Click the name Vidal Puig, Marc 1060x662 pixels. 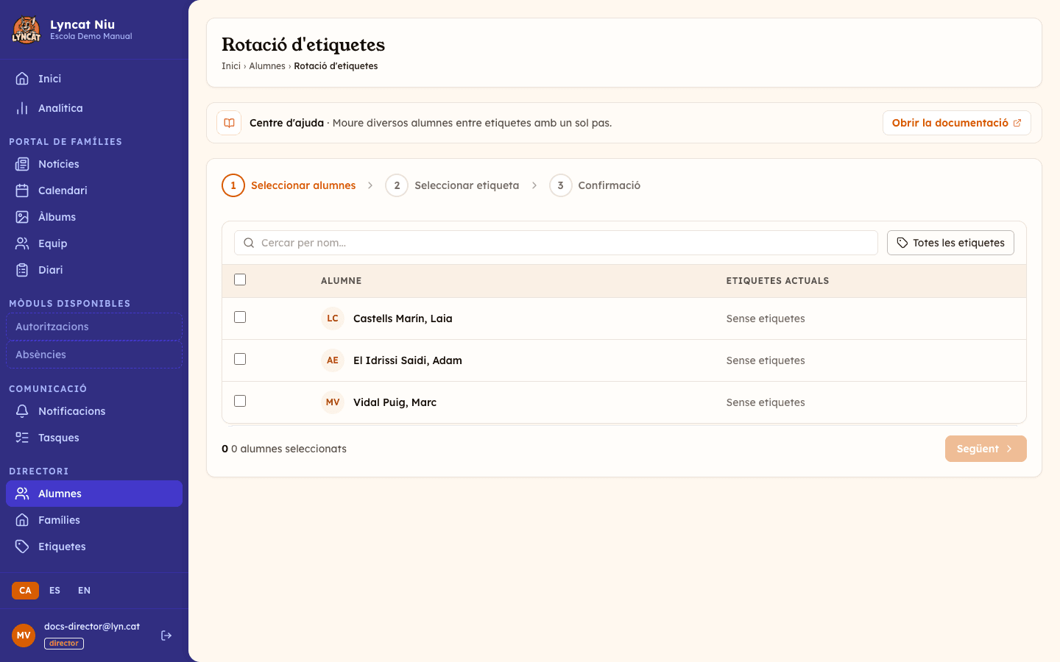(x=395, y=402)
